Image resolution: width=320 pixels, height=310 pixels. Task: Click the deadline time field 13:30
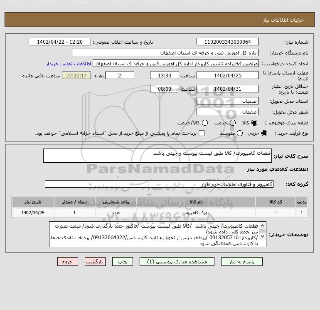[165, 75]
